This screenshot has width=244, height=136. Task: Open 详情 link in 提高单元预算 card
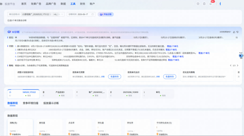coord(103,77)
